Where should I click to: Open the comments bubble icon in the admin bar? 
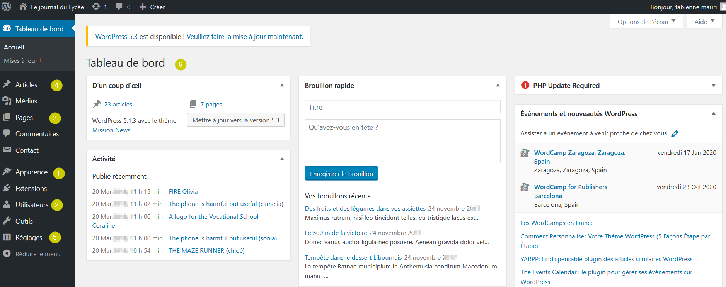coord(119,7)
